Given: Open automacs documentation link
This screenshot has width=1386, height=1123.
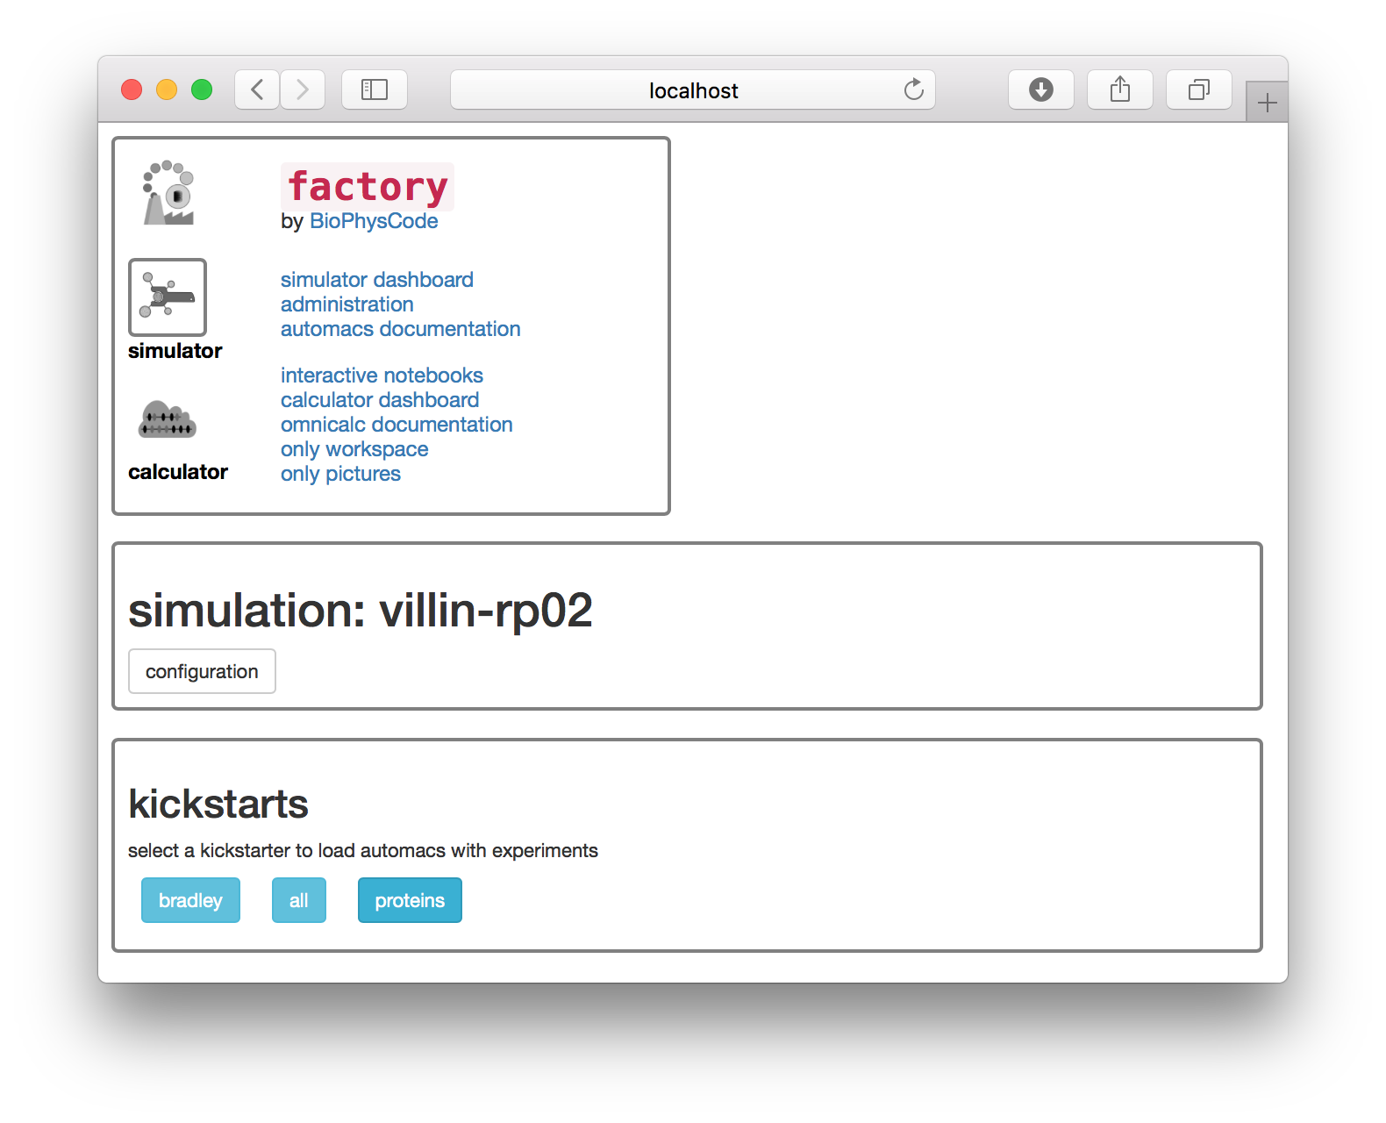Looking at the screenshot, I should pyautogui.click(x=401, y=329).
